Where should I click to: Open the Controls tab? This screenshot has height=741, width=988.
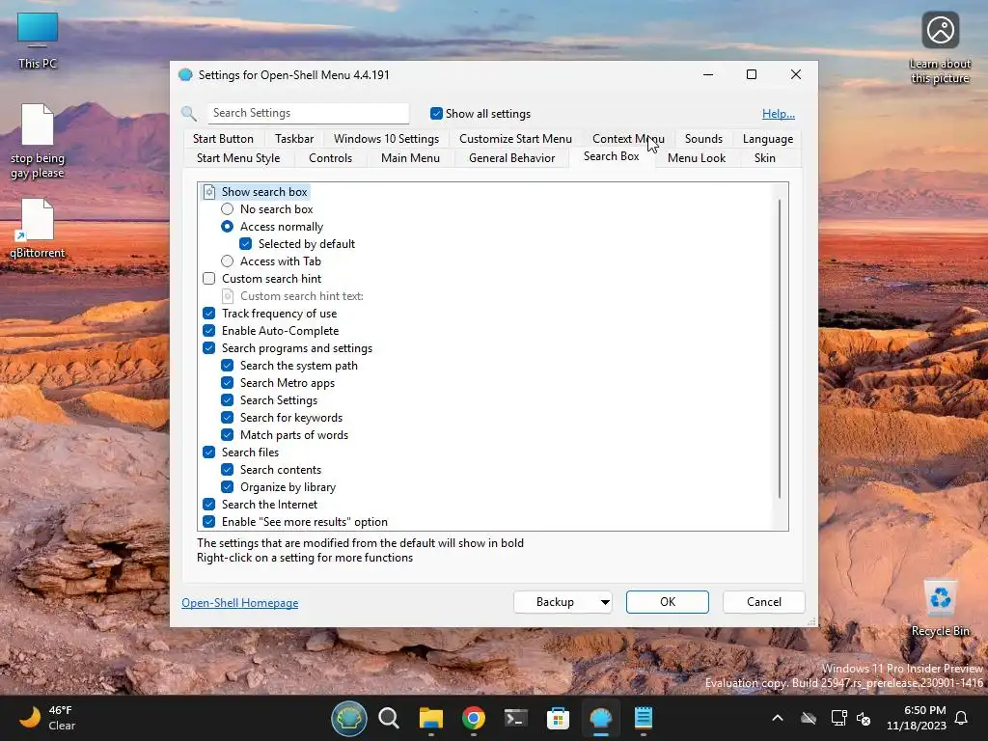point(330,158)
